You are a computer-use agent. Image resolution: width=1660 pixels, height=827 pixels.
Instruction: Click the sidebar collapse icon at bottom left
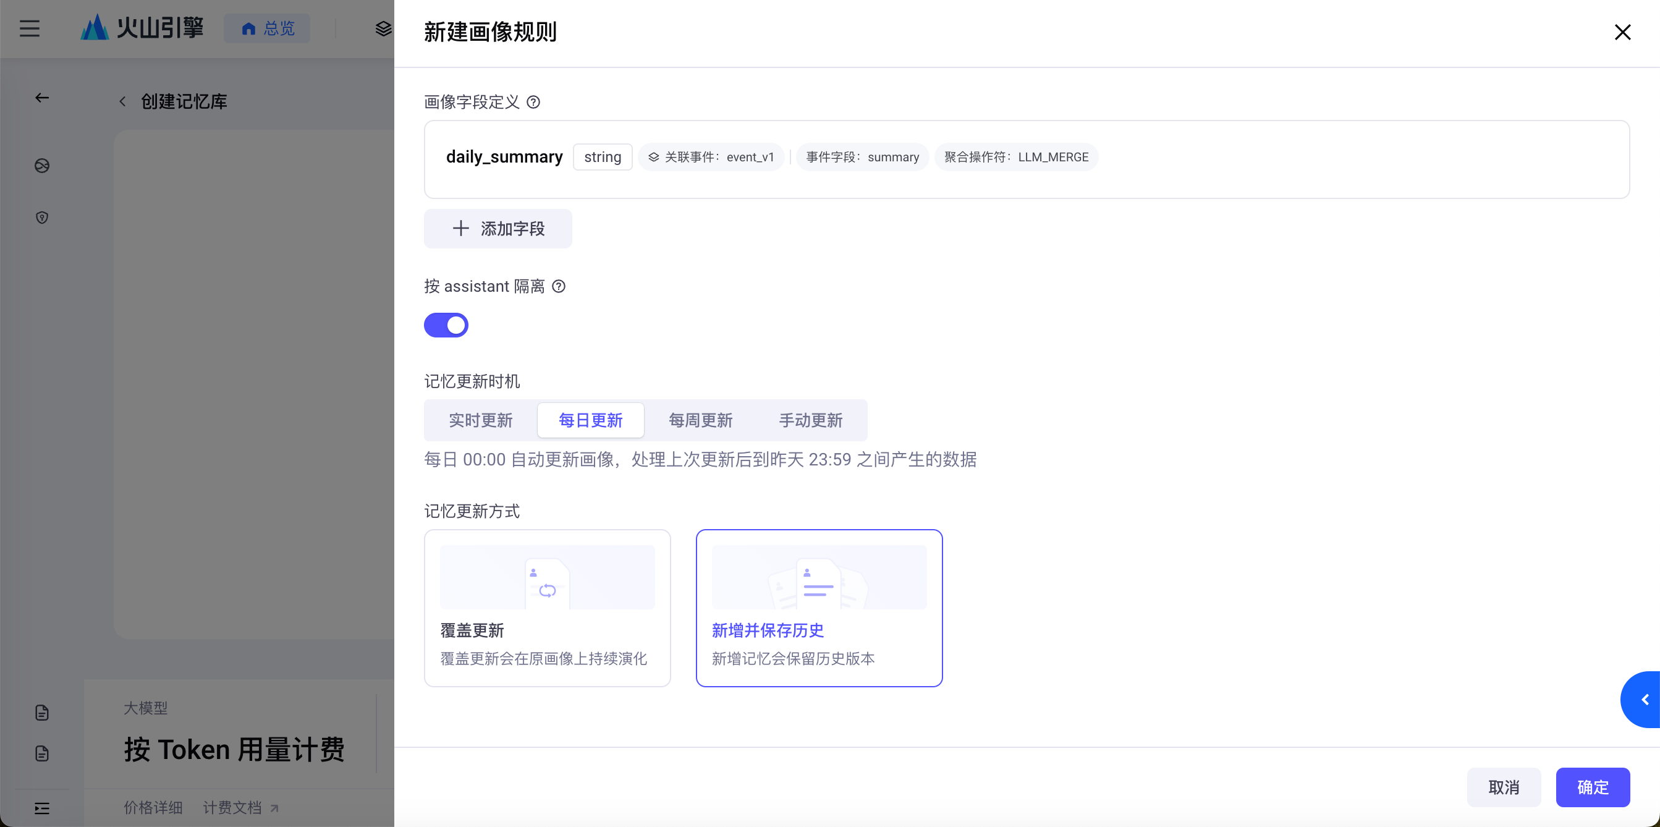(42, 808)
